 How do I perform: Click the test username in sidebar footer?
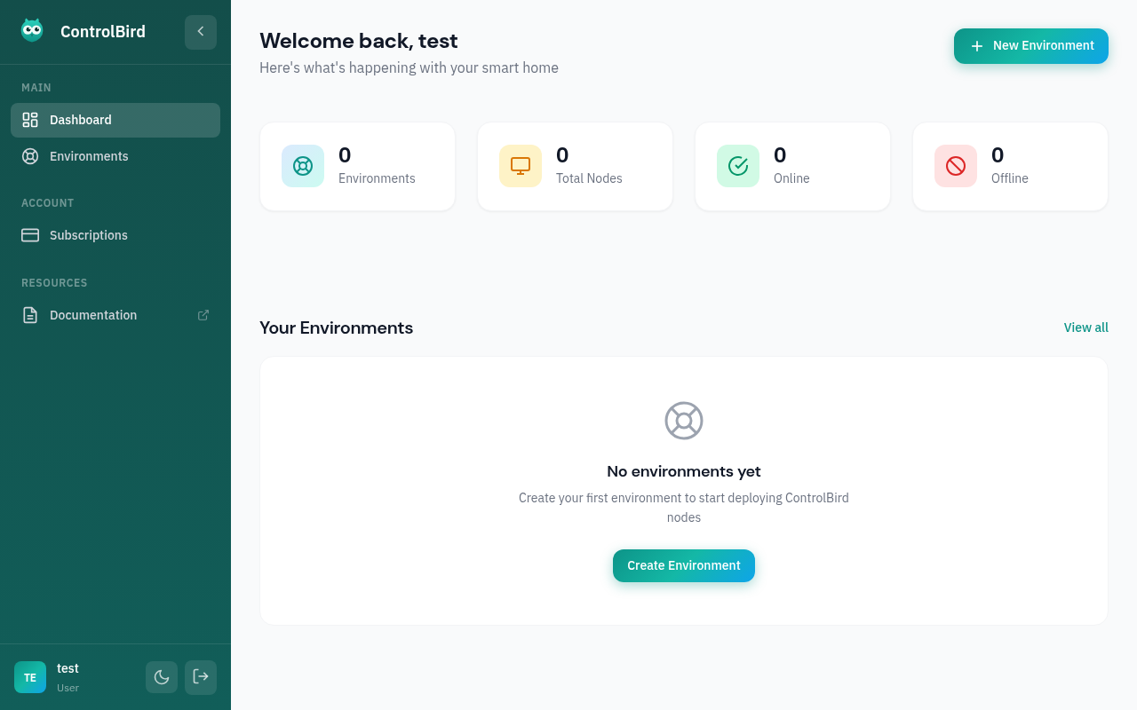tap(68, 668)
